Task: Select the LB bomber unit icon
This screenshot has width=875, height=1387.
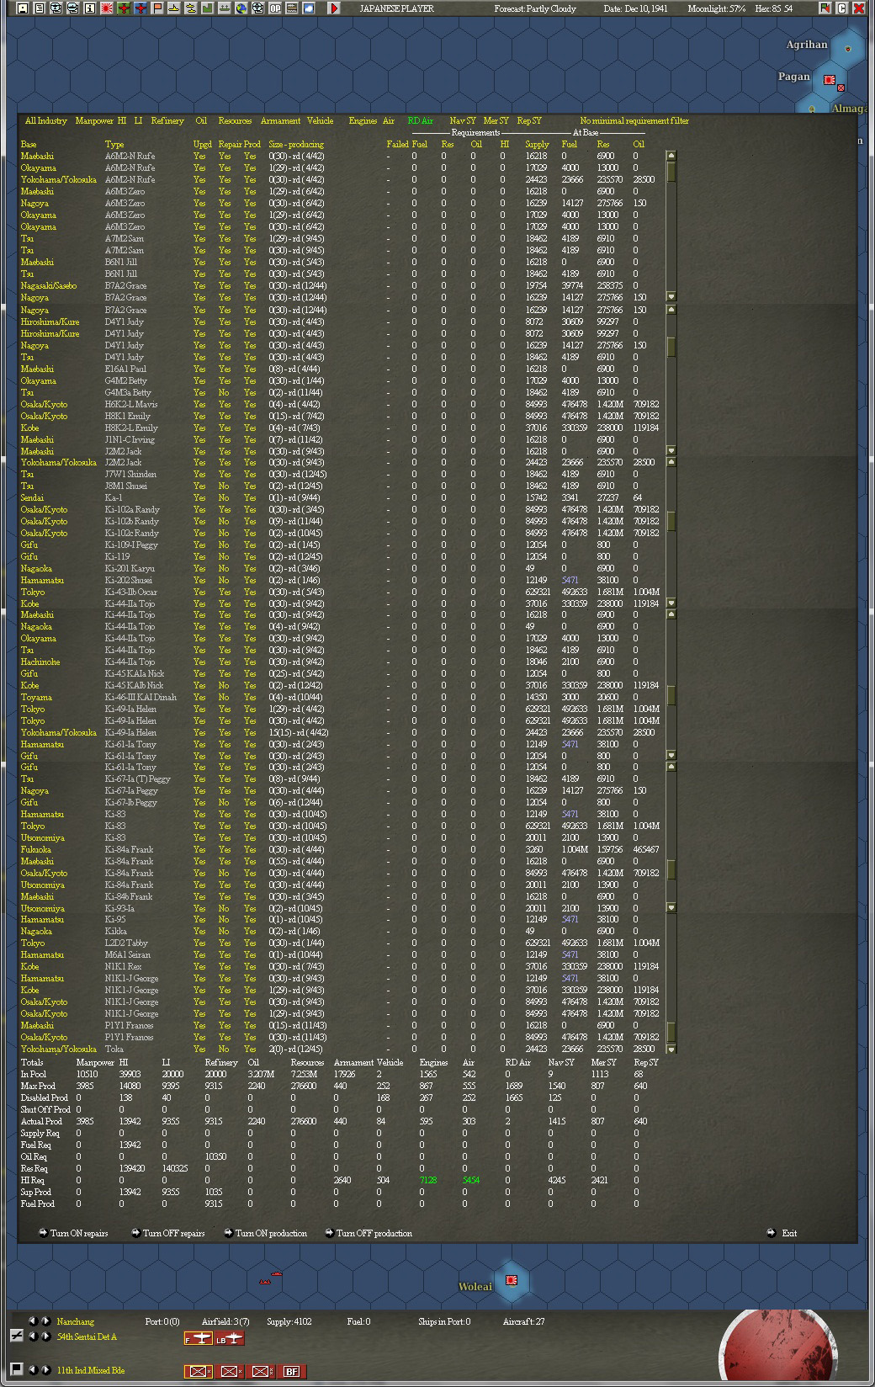Action: click(x=229, y=1339)
